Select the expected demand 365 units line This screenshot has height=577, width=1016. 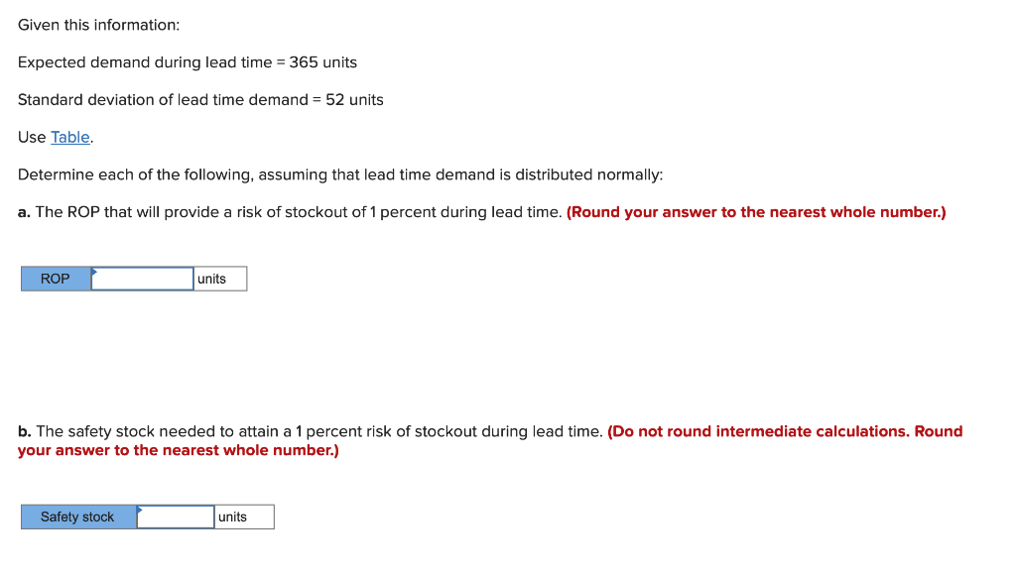187,61
